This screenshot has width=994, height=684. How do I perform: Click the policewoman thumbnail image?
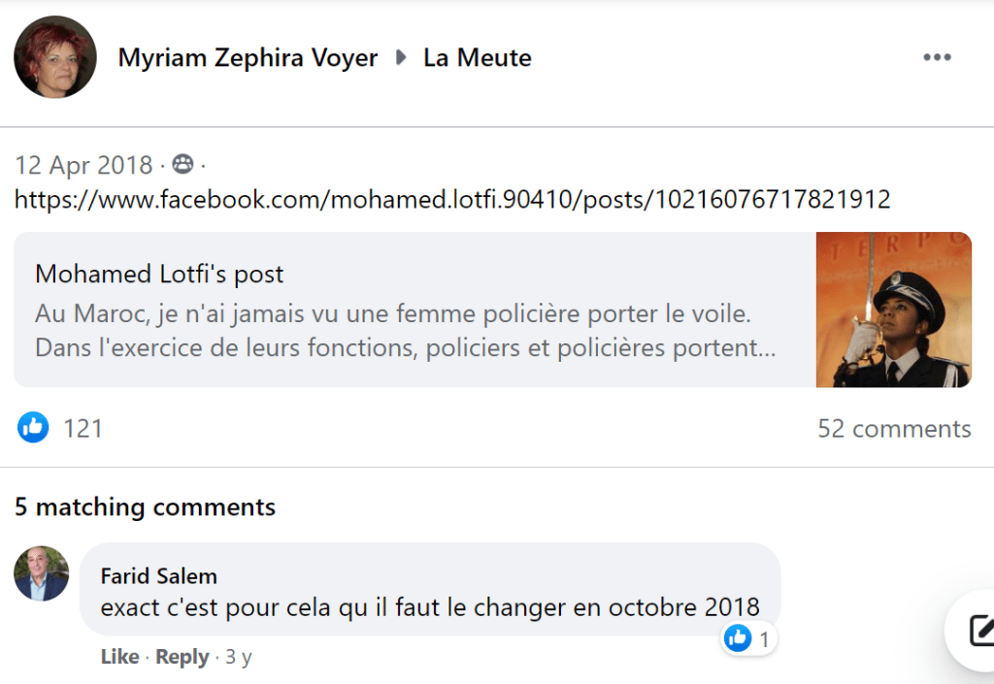click(x=893, y=309)
